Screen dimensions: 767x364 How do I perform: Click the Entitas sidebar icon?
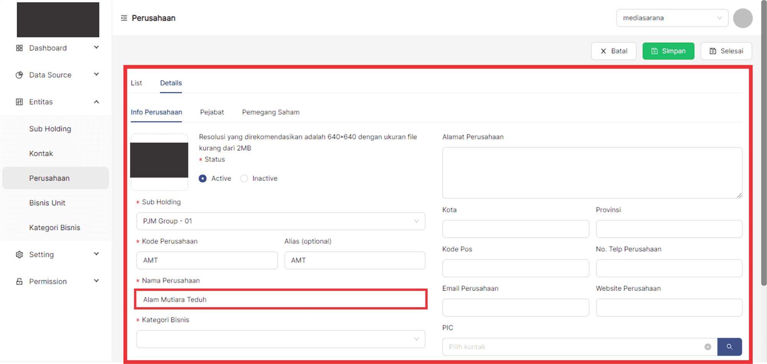19,102
